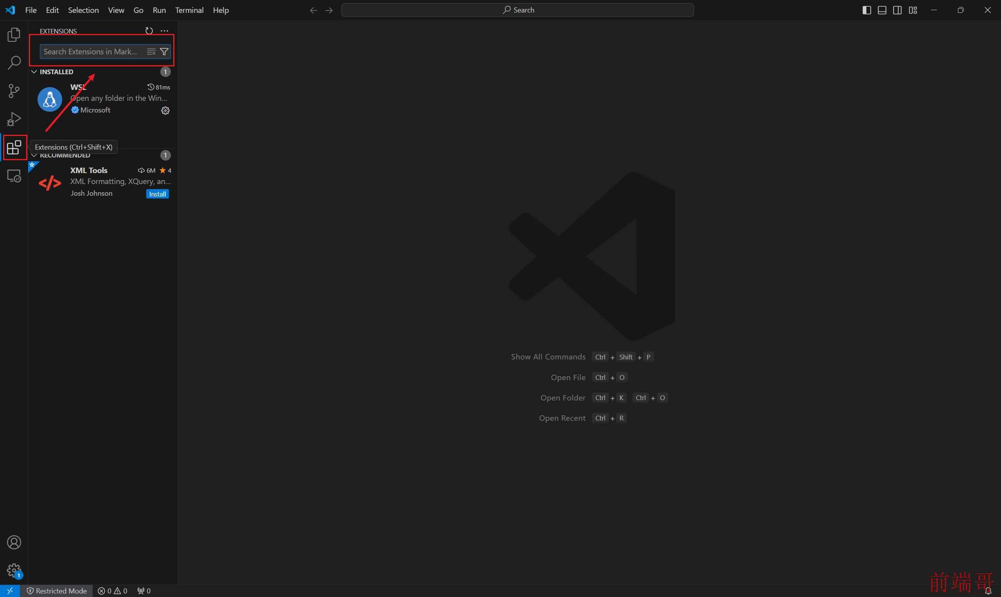Select the Extensions activity bar icon
The width and height of the screenshot is (1001, 597).
14,148
